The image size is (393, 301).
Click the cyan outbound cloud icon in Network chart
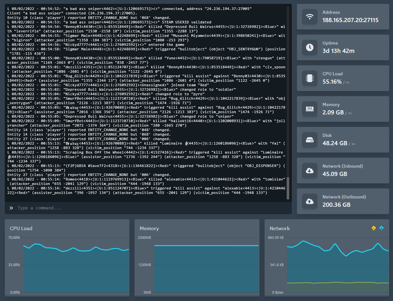381,228
